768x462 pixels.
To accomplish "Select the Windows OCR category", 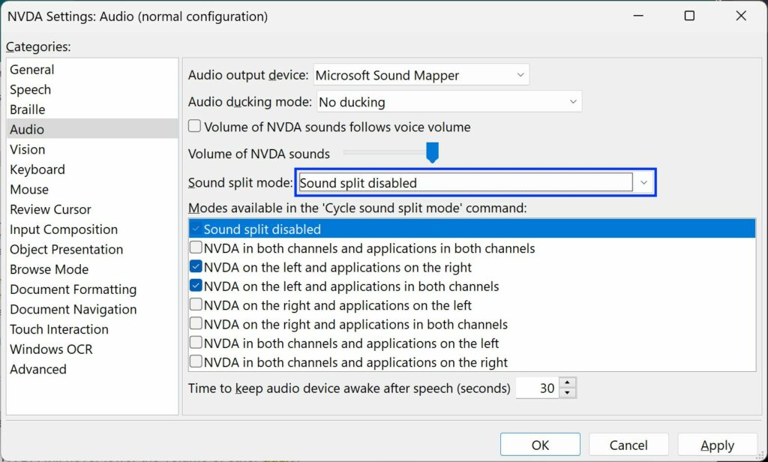I will click(x=51, y=349).
